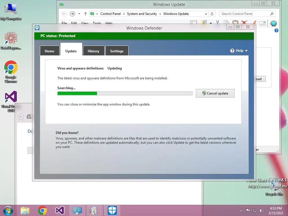Open the File menu in Windows Update
The image size is (288, 216).
pos(64,23)
